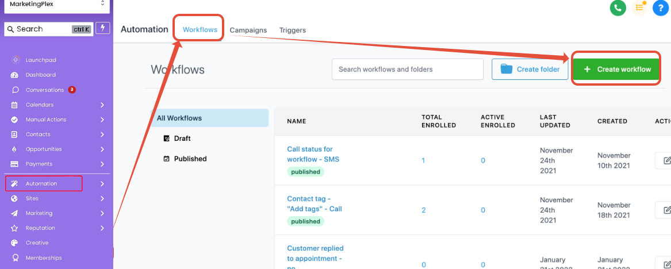Open the MarketingPlex account switcher dropdown
The image size is (671, 269).
(56, 4)
